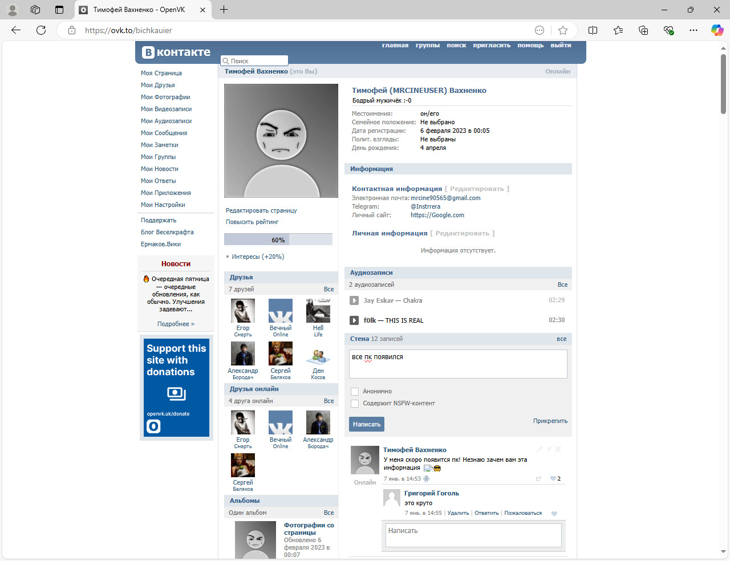Image resolution: width=730 pixels, height=561 pixels.
Task: Play the Jay Eskar — Chakra track
Action: 354,300
